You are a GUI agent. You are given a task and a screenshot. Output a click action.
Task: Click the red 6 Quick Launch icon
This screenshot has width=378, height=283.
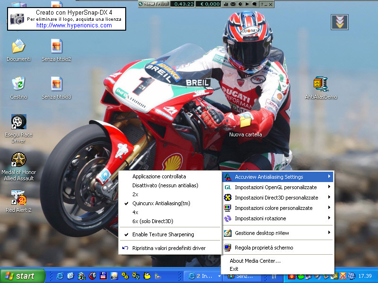click(93, 276)
